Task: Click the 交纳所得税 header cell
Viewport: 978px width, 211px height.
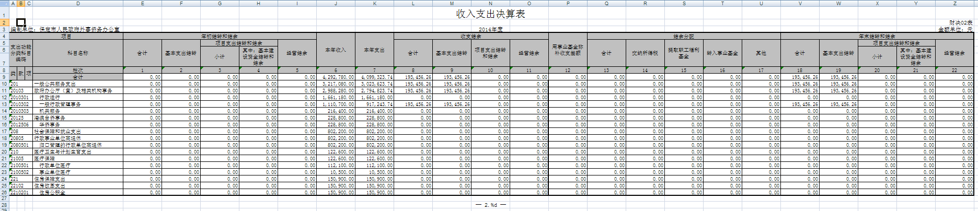Action: (x=645, y=53)
